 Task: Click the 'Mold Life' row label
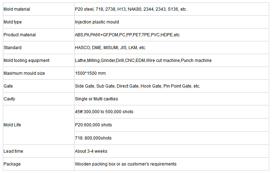[12, 125]
